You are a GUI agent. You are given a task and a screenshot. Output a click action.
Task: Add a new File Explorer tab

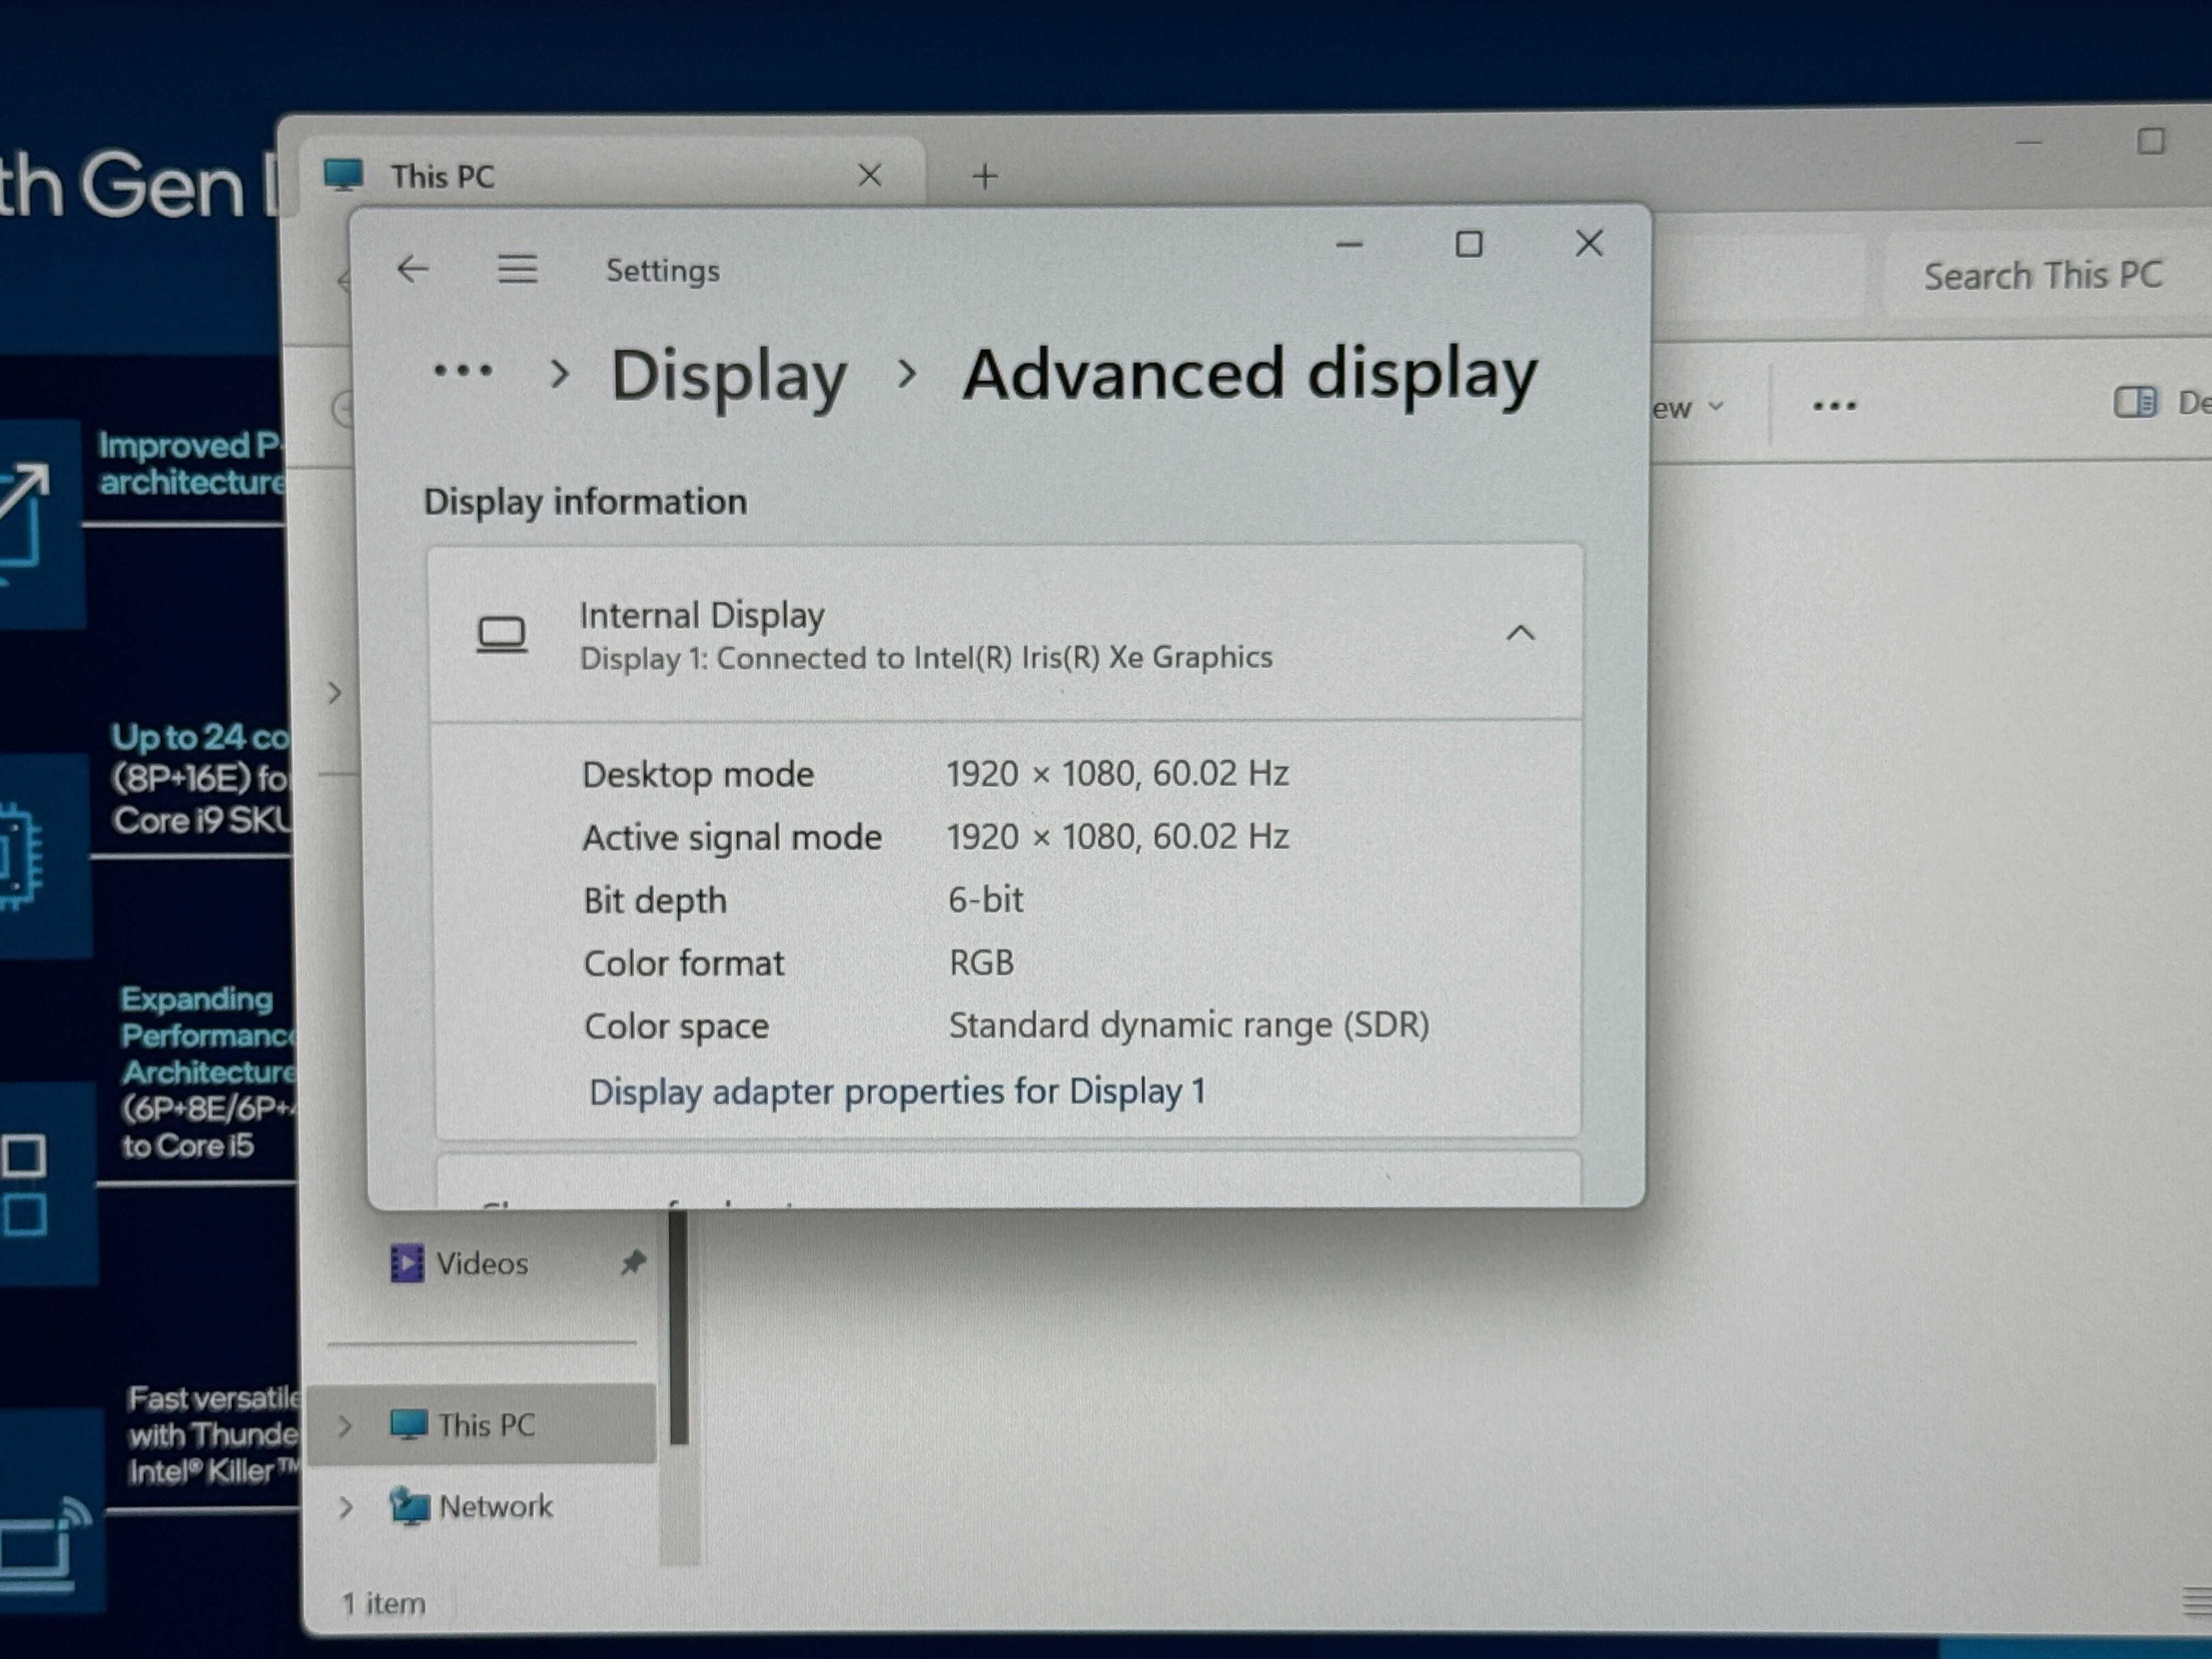(x=985, y=177)
